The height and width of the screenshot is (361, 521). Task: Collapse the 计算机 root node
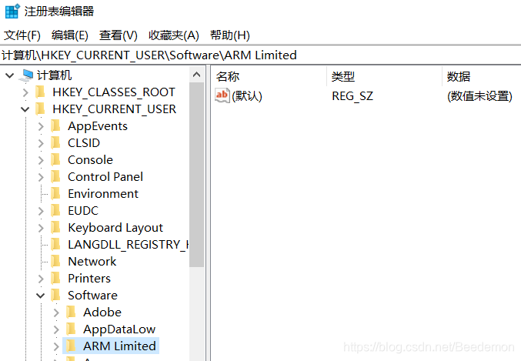10,75
